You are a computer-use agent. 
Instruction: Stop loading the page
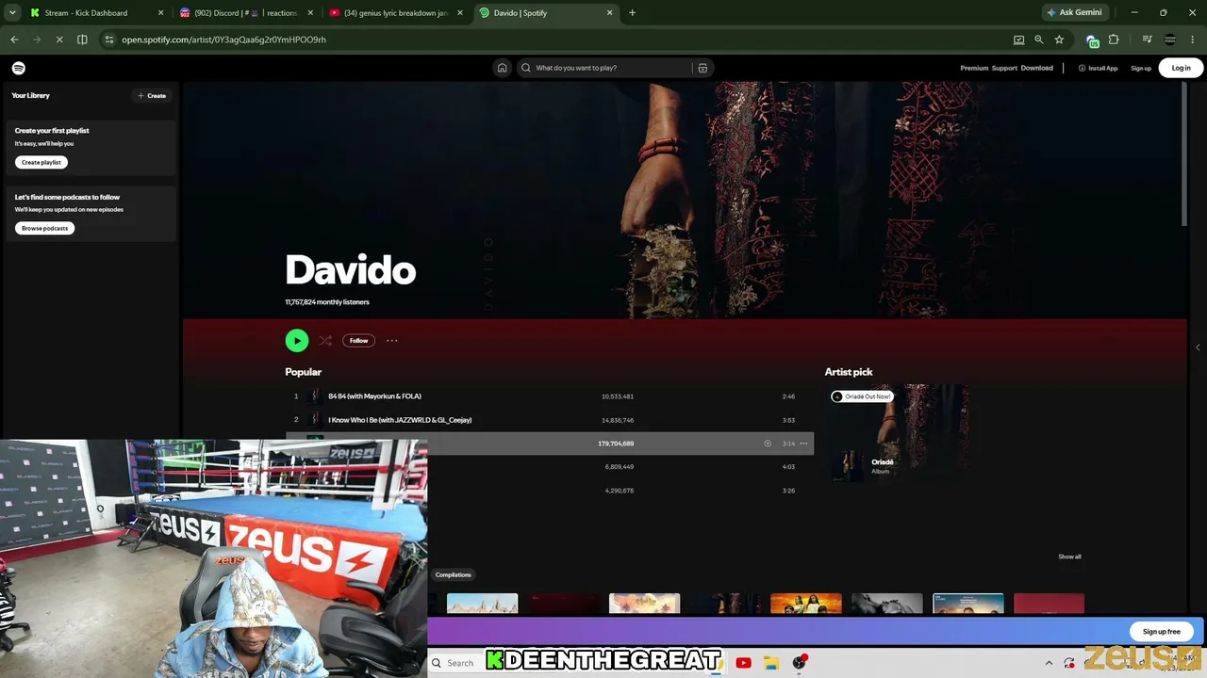58,40
